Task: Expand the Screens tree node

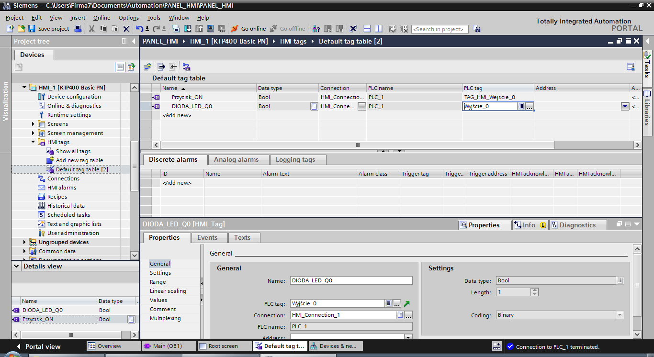Action: pyautogui.click(x=34, y=124)
